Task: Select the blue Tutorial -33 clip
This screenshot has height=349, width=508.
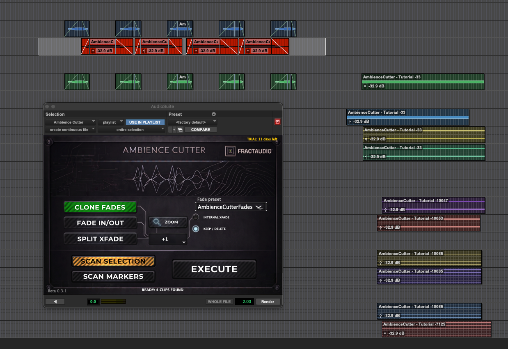Action: [x=407, y=117]
